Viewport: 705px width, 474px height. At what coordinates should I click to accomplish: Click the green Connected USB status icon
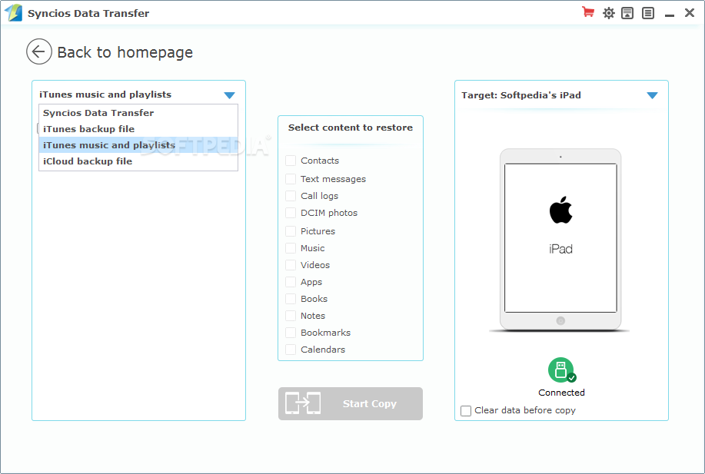point(561,370)
